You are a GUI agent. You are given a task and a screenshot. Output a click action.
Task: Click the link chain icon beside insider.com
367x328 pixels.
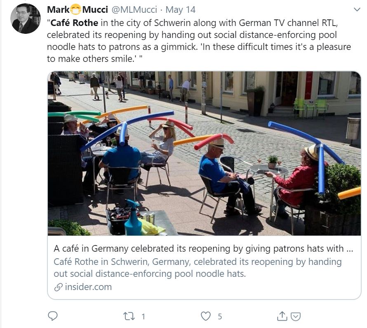click(x=58, y=287)
